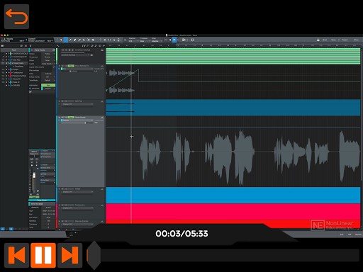Open the Project tab at top right
Image resolution: width=363 pixels, height=272 pixels.
[x=345, y=40]
